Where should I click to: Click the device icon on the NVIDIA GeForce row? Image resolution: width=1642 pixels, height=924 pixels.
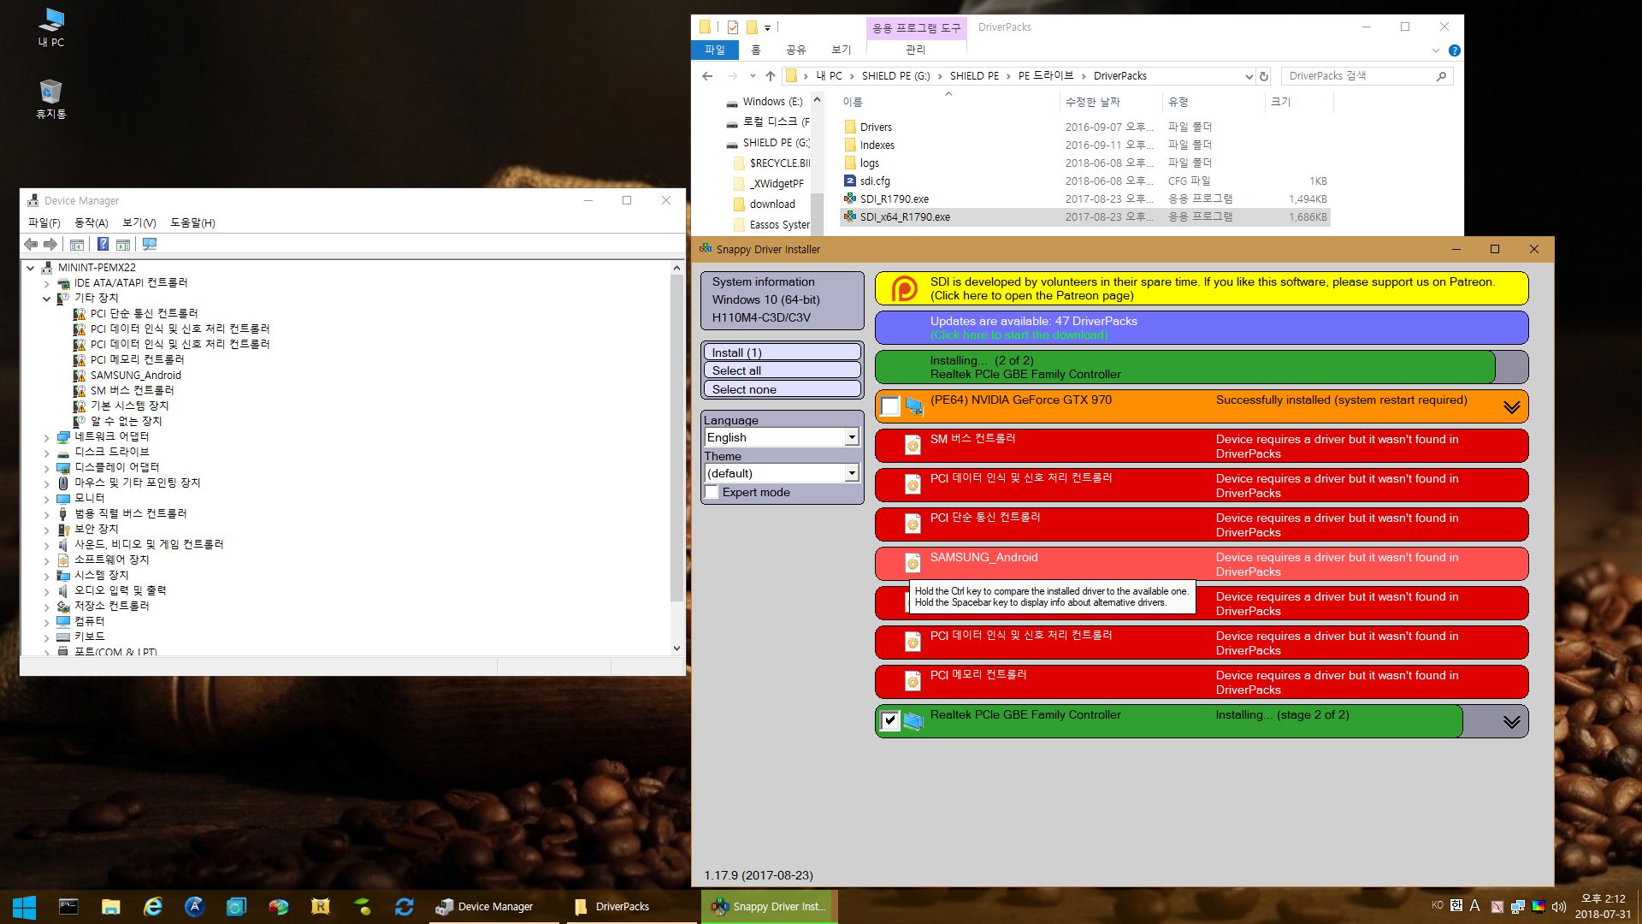click(x=914, y=407)
